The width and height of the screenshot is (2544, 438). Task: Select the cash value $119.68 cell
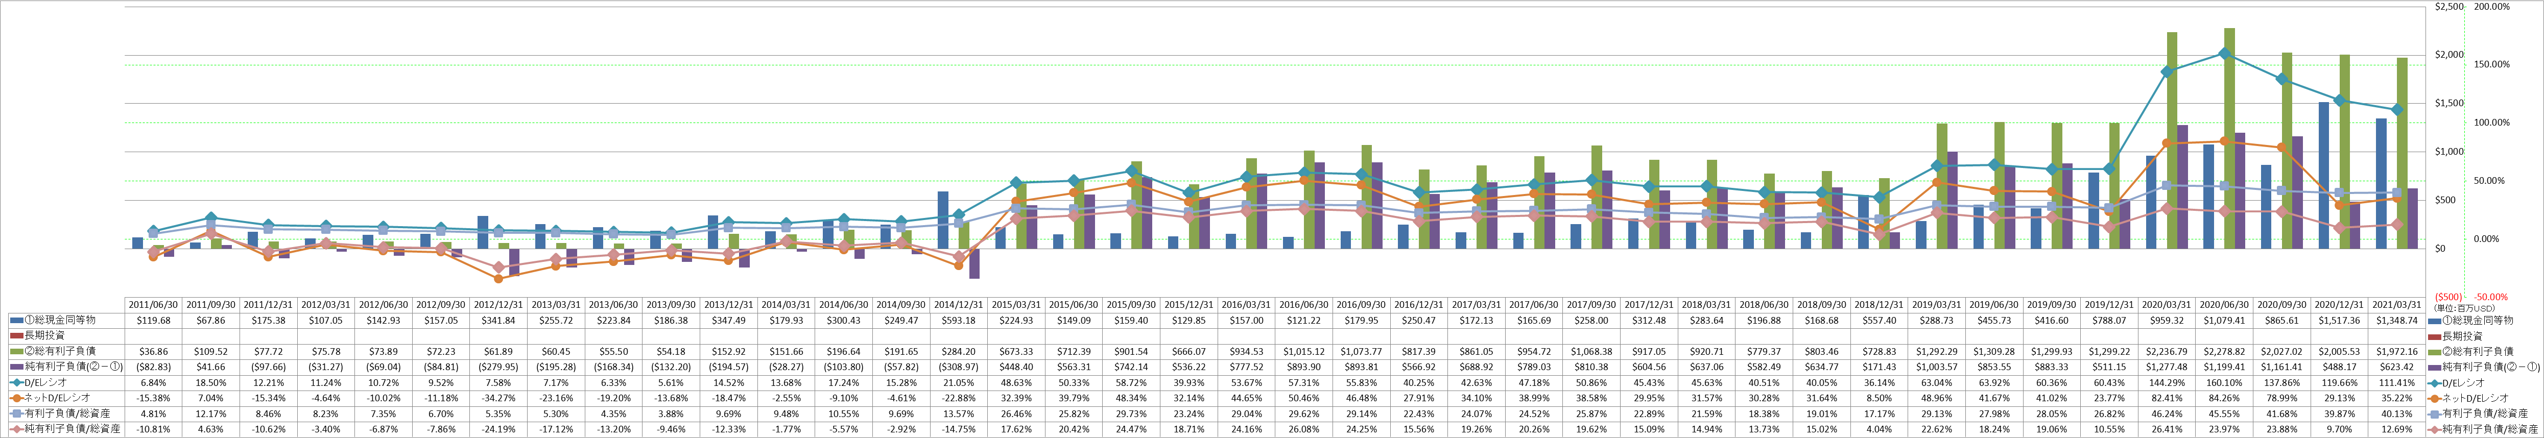pyautogui.click(x=154, y=321)
